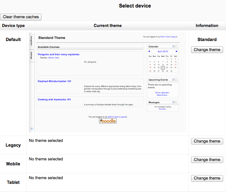Click the Available Courses heading
Screen dimensions: 226x192
48,47
